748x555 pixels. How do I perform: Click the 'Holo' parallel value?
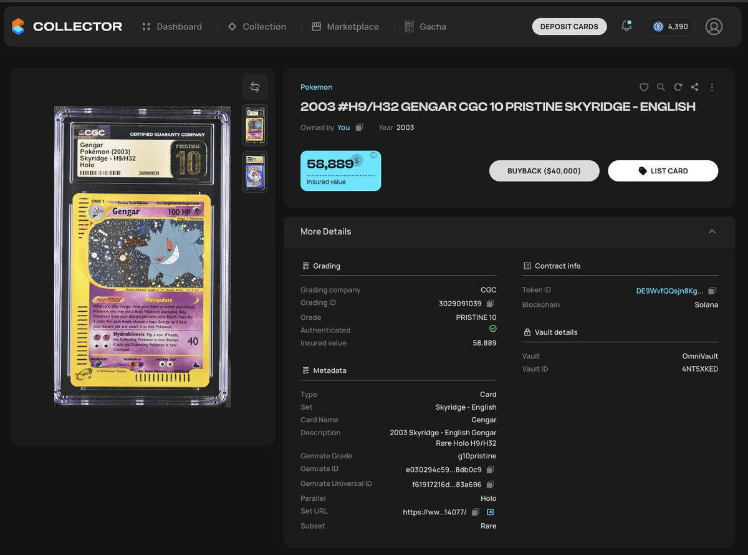(x=489, y=498)
